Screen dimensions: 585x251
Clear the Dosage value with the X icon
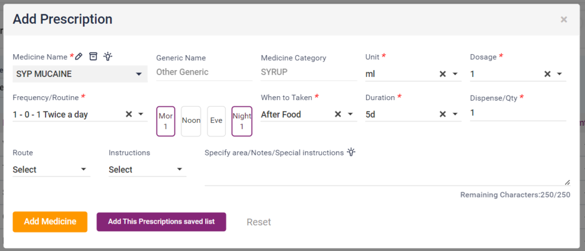tap(547, 74)
